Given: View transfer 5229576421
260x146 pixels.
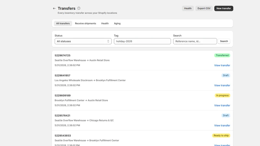Looking at the screenshot, I should coord(222,126).
